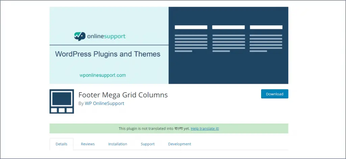This screenshot has height=159, width=346.
Task: Click the Download button
Action: (274, 94)
